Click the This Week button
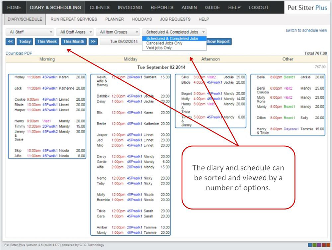 pyautogui.click(x=47, y=42)
